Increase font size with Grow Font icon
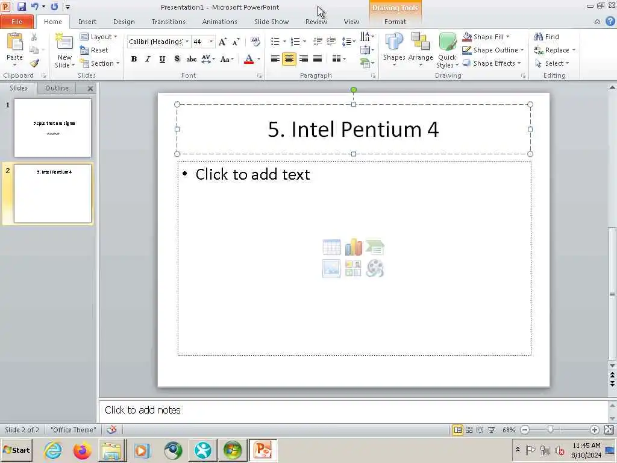 (223, 42)
